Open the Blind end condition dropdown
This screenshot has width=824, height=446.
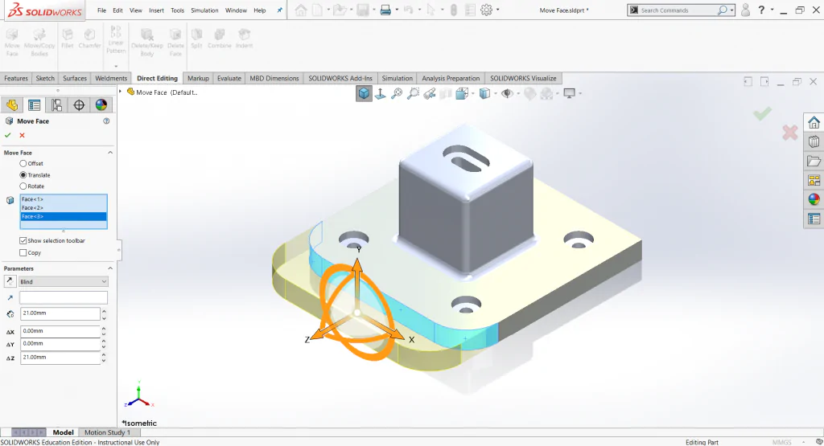coord(63,282)
